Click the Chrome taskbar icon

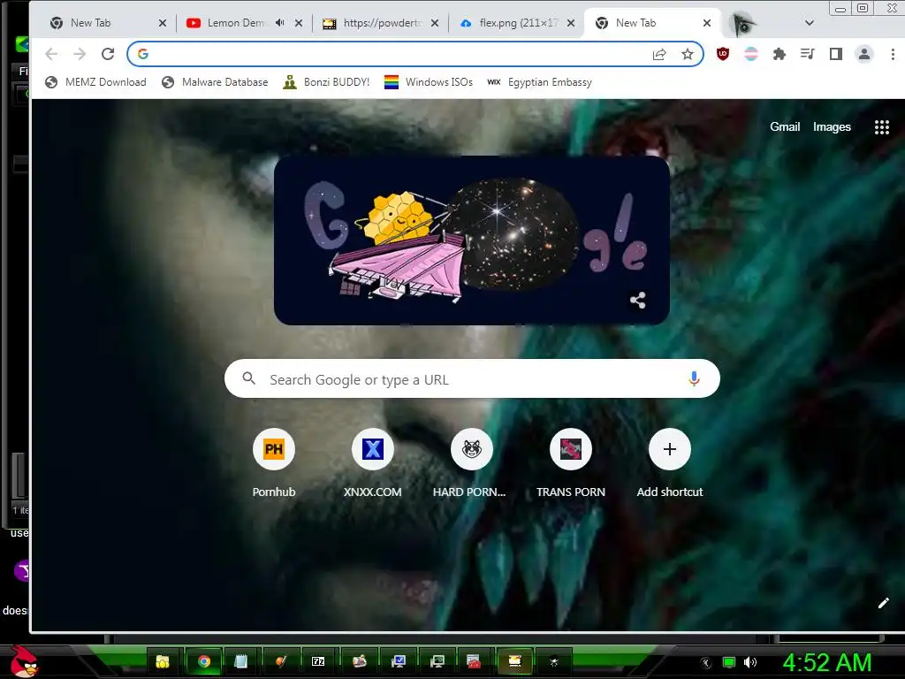click(x=204, y=661)
